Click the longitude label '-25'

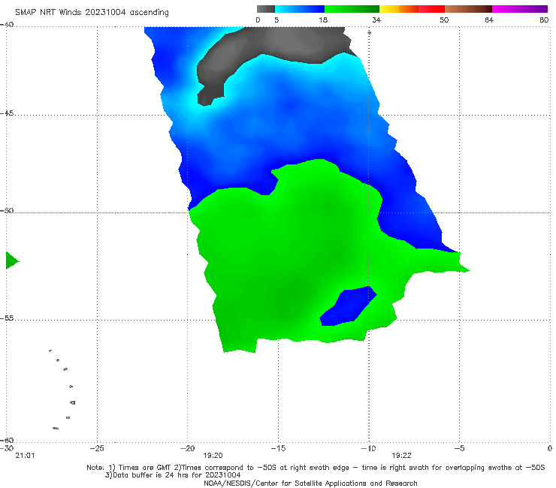pos(97,448)
